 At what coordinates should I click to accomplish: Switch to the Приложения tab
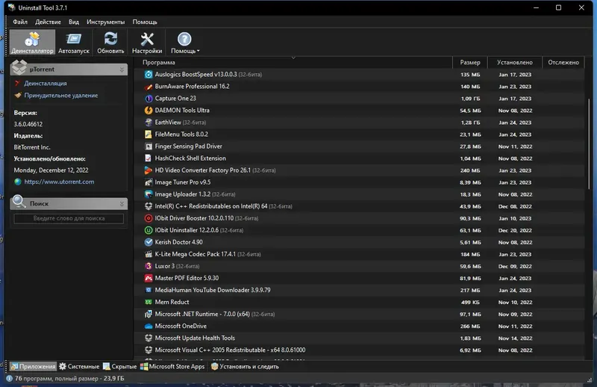(33, 366)
